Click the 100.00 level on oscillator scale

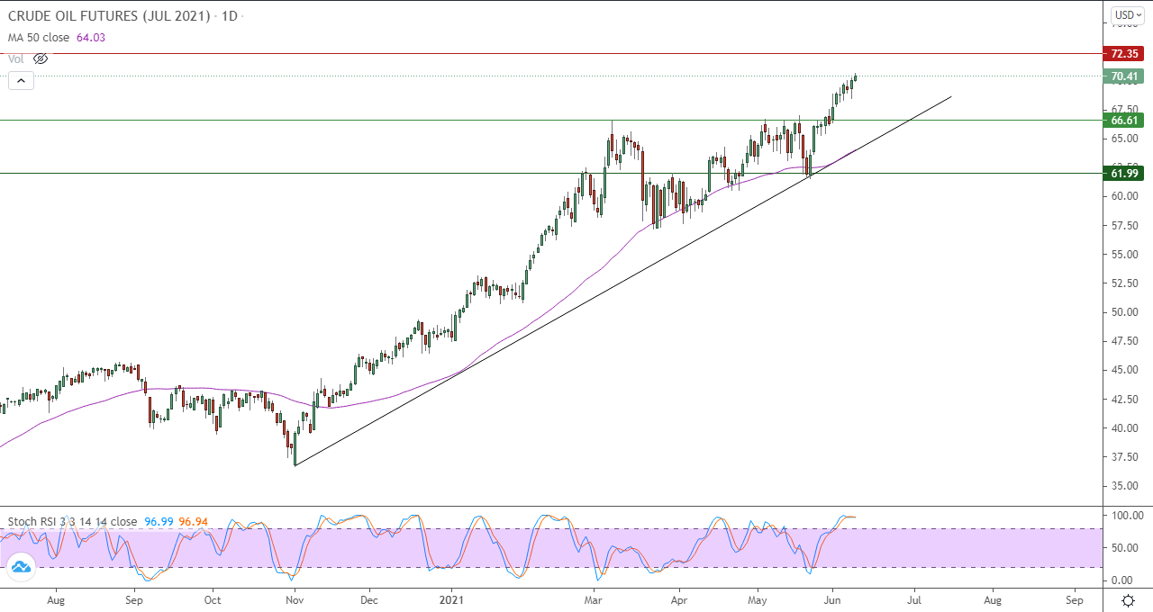tap(1126, 516)
